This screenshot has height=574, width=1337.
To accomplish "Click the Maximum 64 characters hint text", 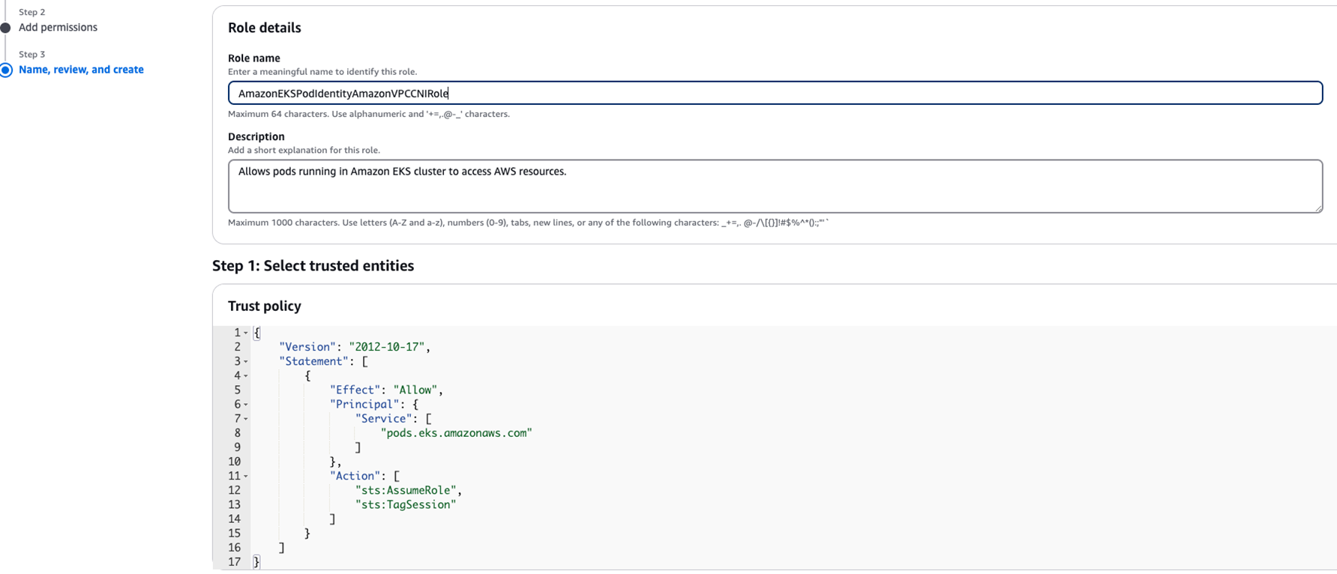I will [369, 114].
